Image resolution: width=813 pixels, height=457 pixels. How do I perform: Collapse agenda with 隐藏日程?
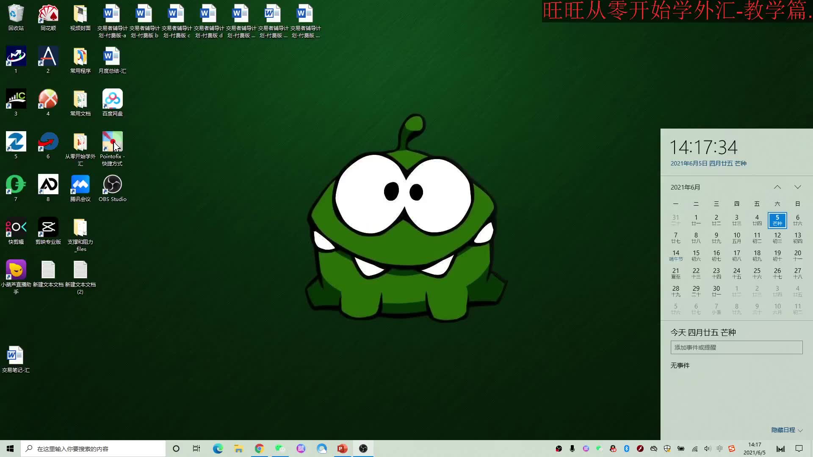(787, 430)
